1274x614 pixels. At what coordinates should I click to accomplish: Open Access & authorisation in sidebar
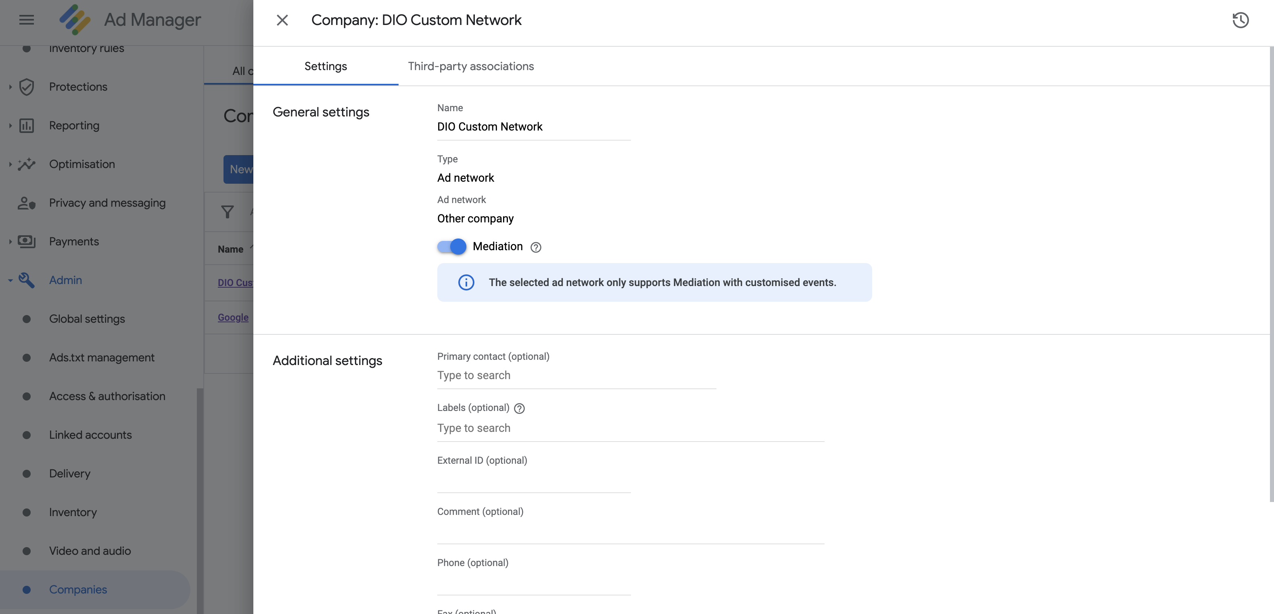(x=107, y=397)
